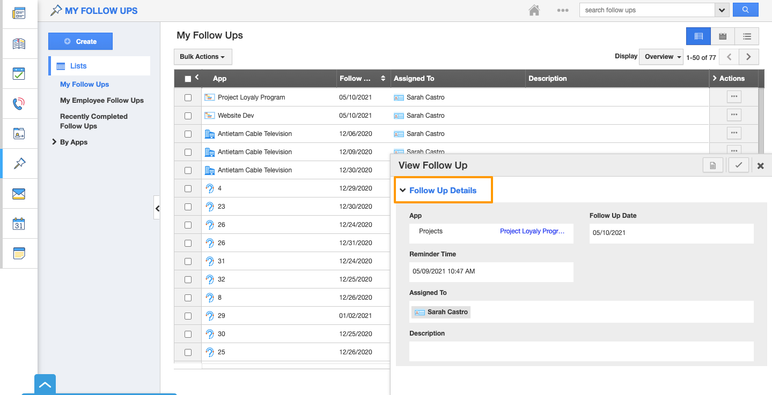The height and width of the screenshot is (395, 772).
Task: Click the blue Create button
Action: [80, 41]
